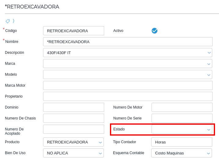Click the Numero De Acoplado field
Viewport: 219px width, 159px height.
[73, 129]
